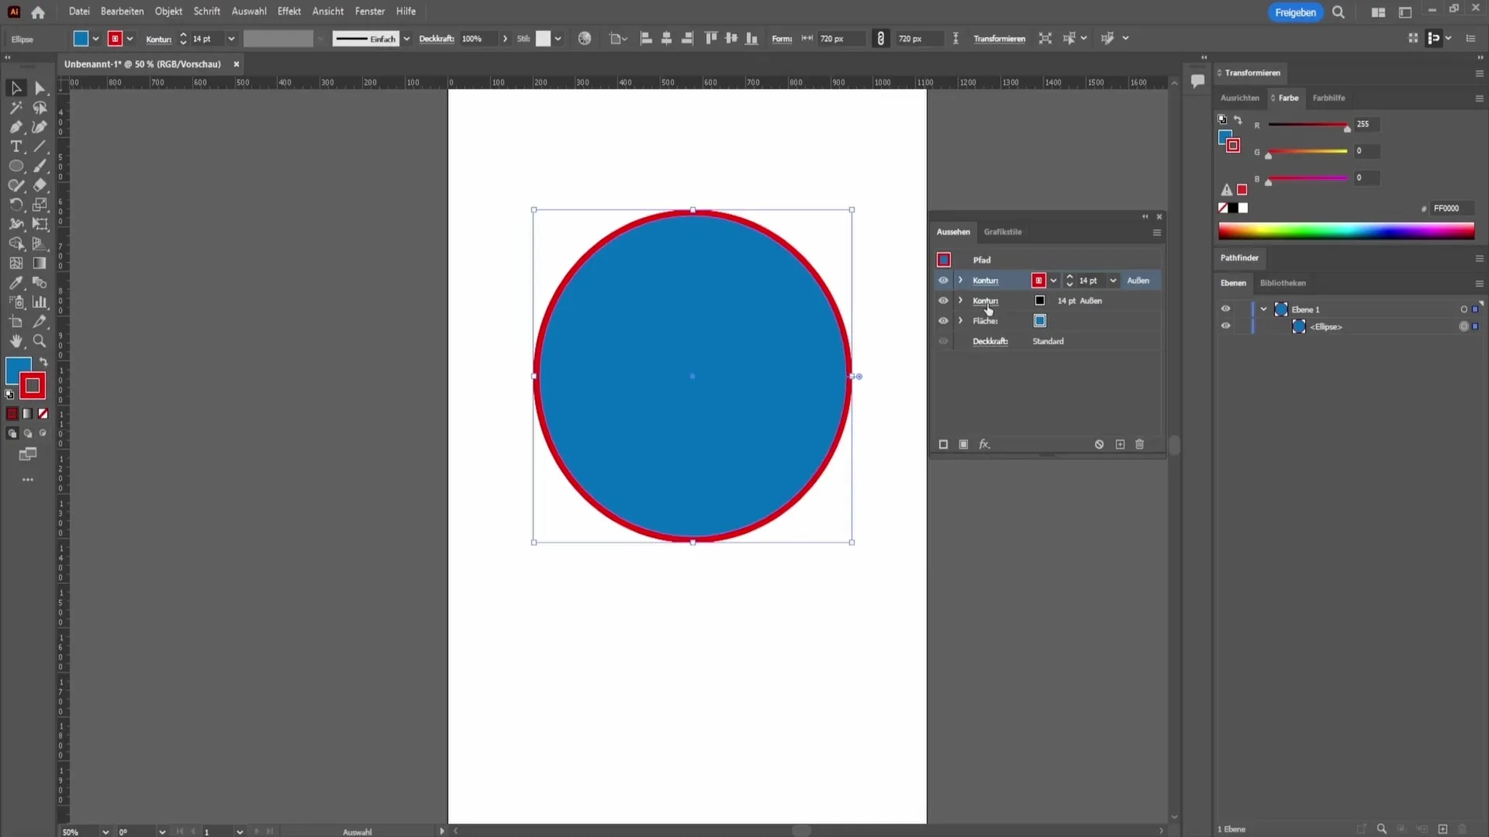Hide the red Kontur stroke in Aussehen
The height and width of the screenshot is (837, 1489).
(943, 281)
